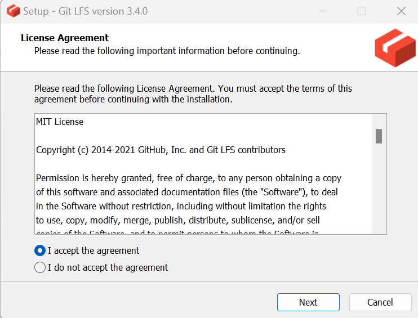418x318 pixels.
Task: Click the "MIT License" line in textbox
Action: [60, 122]
